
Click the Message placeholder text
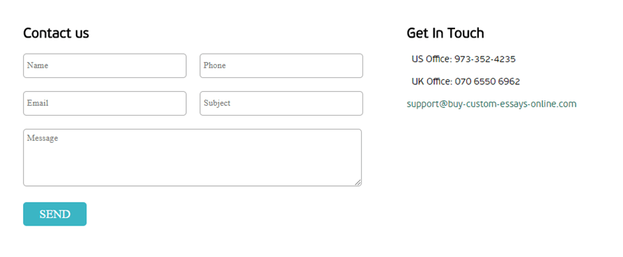point(43,138)
